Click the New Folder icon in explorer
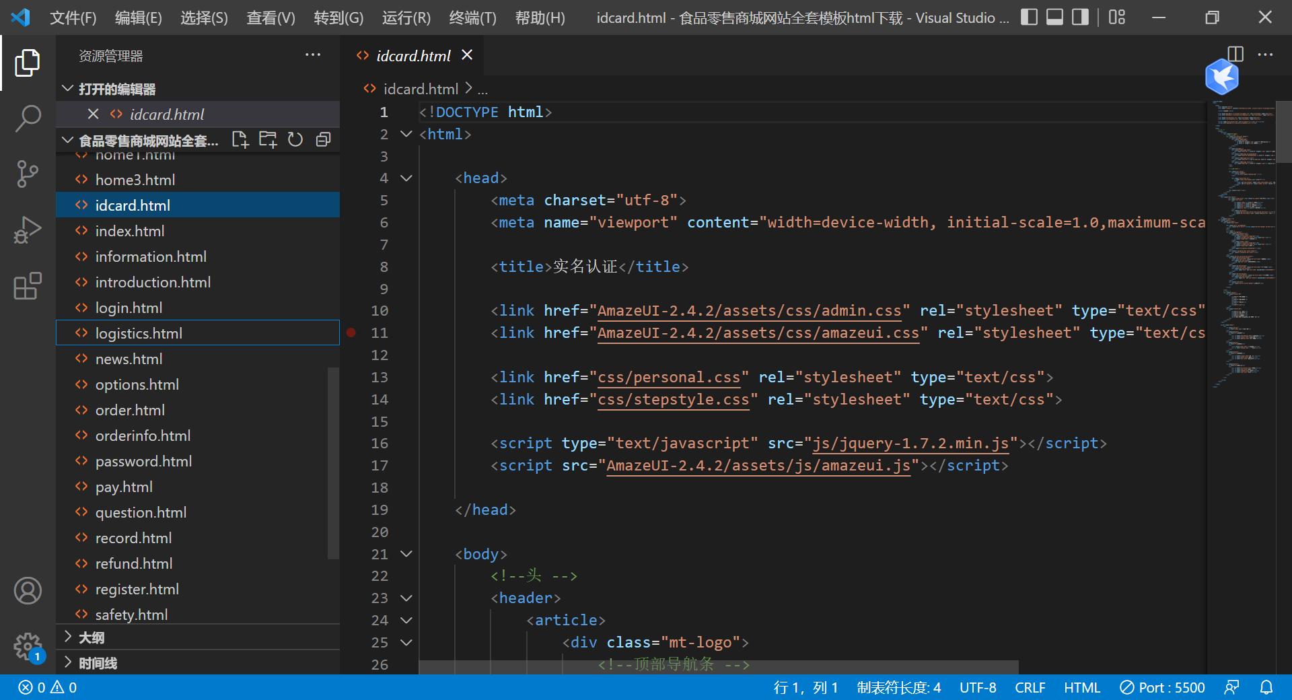The width and height of the screenshot is (1292, 700). pyautogui.click(x=268, y=139)
